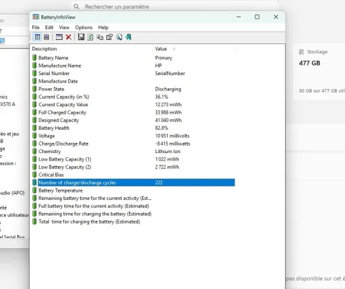Screen dimensions: 345x289
Task: Save selected items with floppy disk icon
Action: coord(81,37)
